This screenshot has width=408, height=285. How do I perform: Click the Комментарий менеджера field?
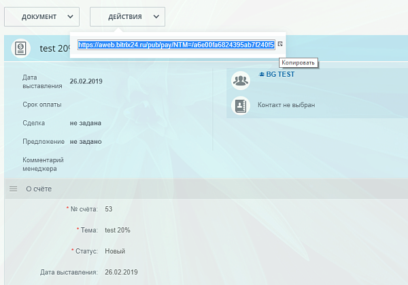[43, 164]
